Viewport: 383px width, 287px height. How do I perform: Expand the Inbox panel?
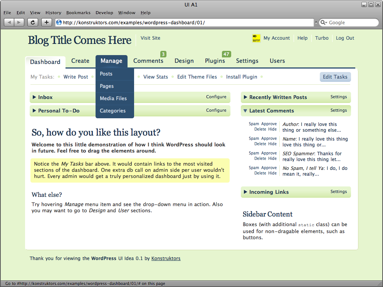click(35, 97)
